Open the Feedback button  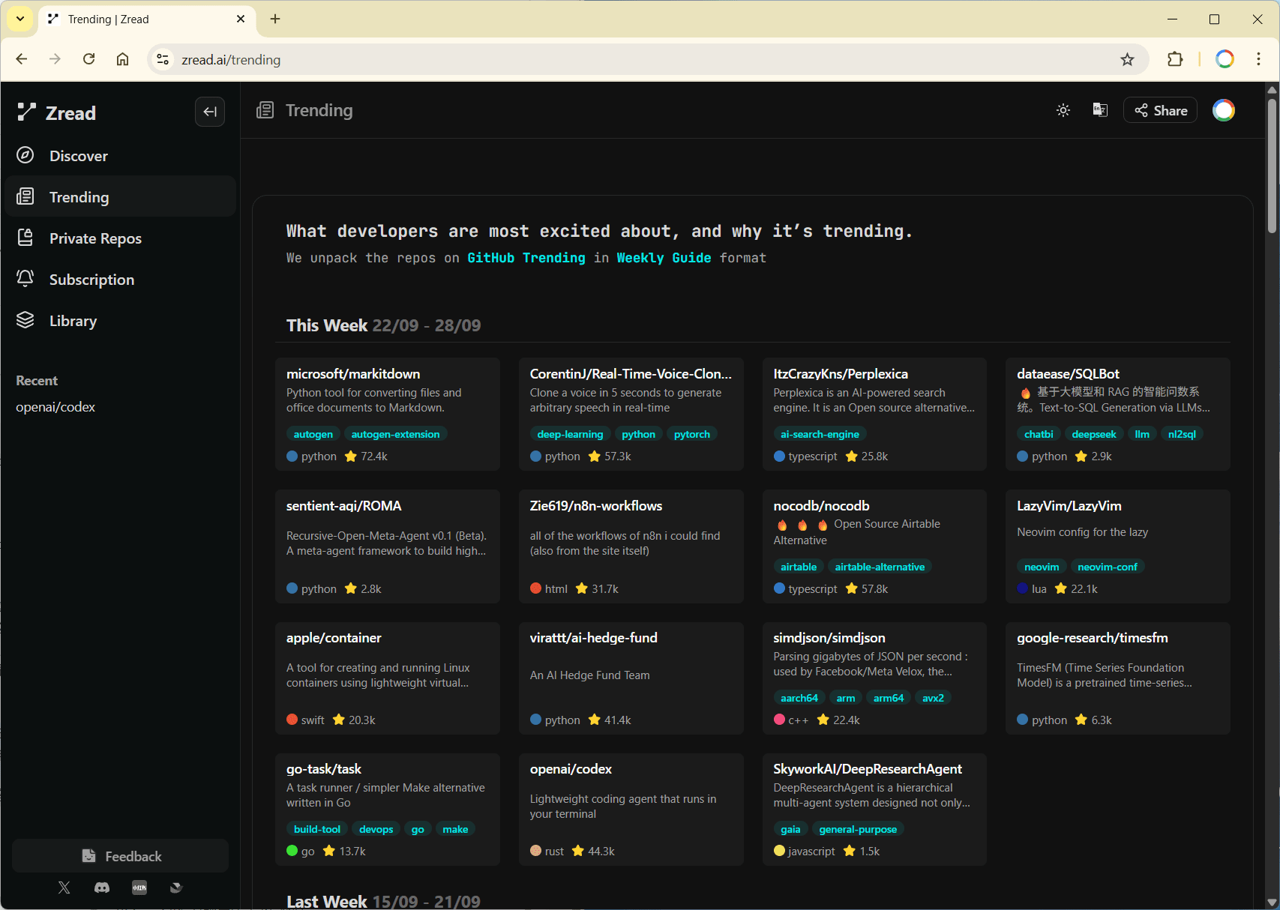(x=121, y=856)
